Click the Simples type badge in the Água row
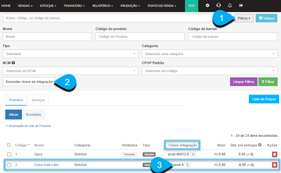 coord(149,154)
